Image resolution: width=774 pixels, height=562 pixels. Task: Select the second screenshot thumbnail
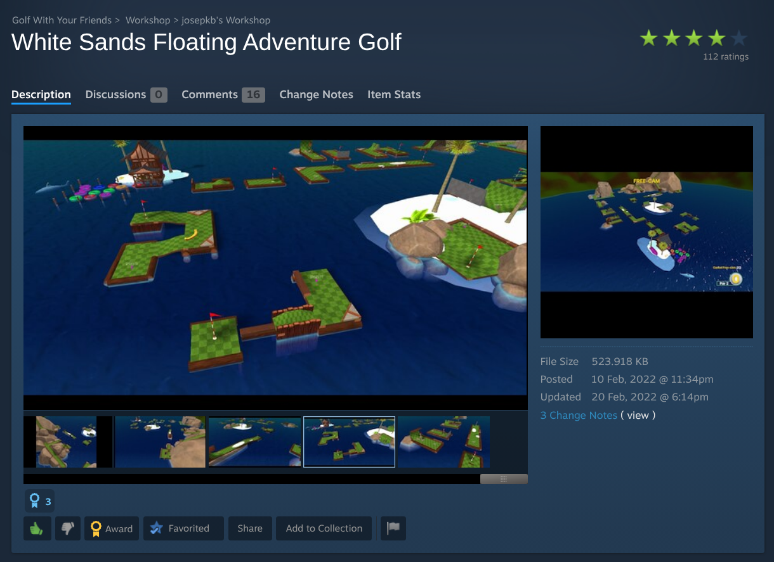[x=161, y=442]
